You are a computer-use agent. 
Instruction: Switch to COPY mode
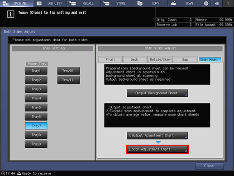[x=151, y=3]
